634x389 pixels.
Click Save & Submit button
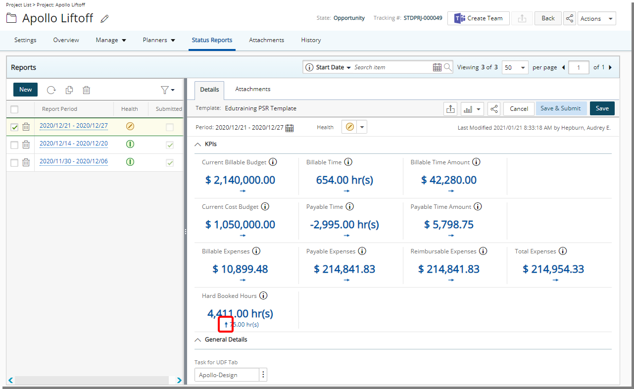click(561, 108)
